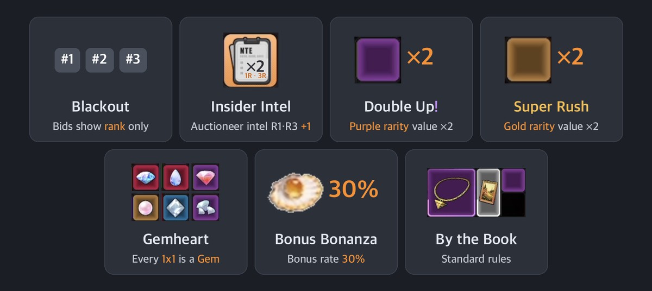
Task: Click the #3 rank badge
Action: 133,60
